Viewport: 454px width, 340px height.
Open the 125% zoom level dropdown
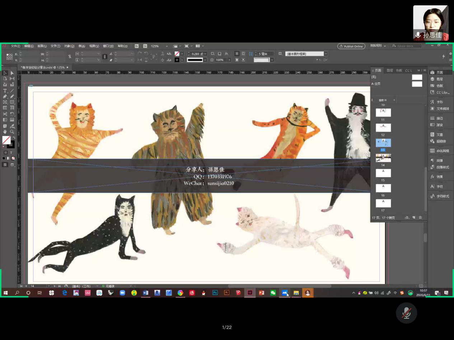(167, 46)
